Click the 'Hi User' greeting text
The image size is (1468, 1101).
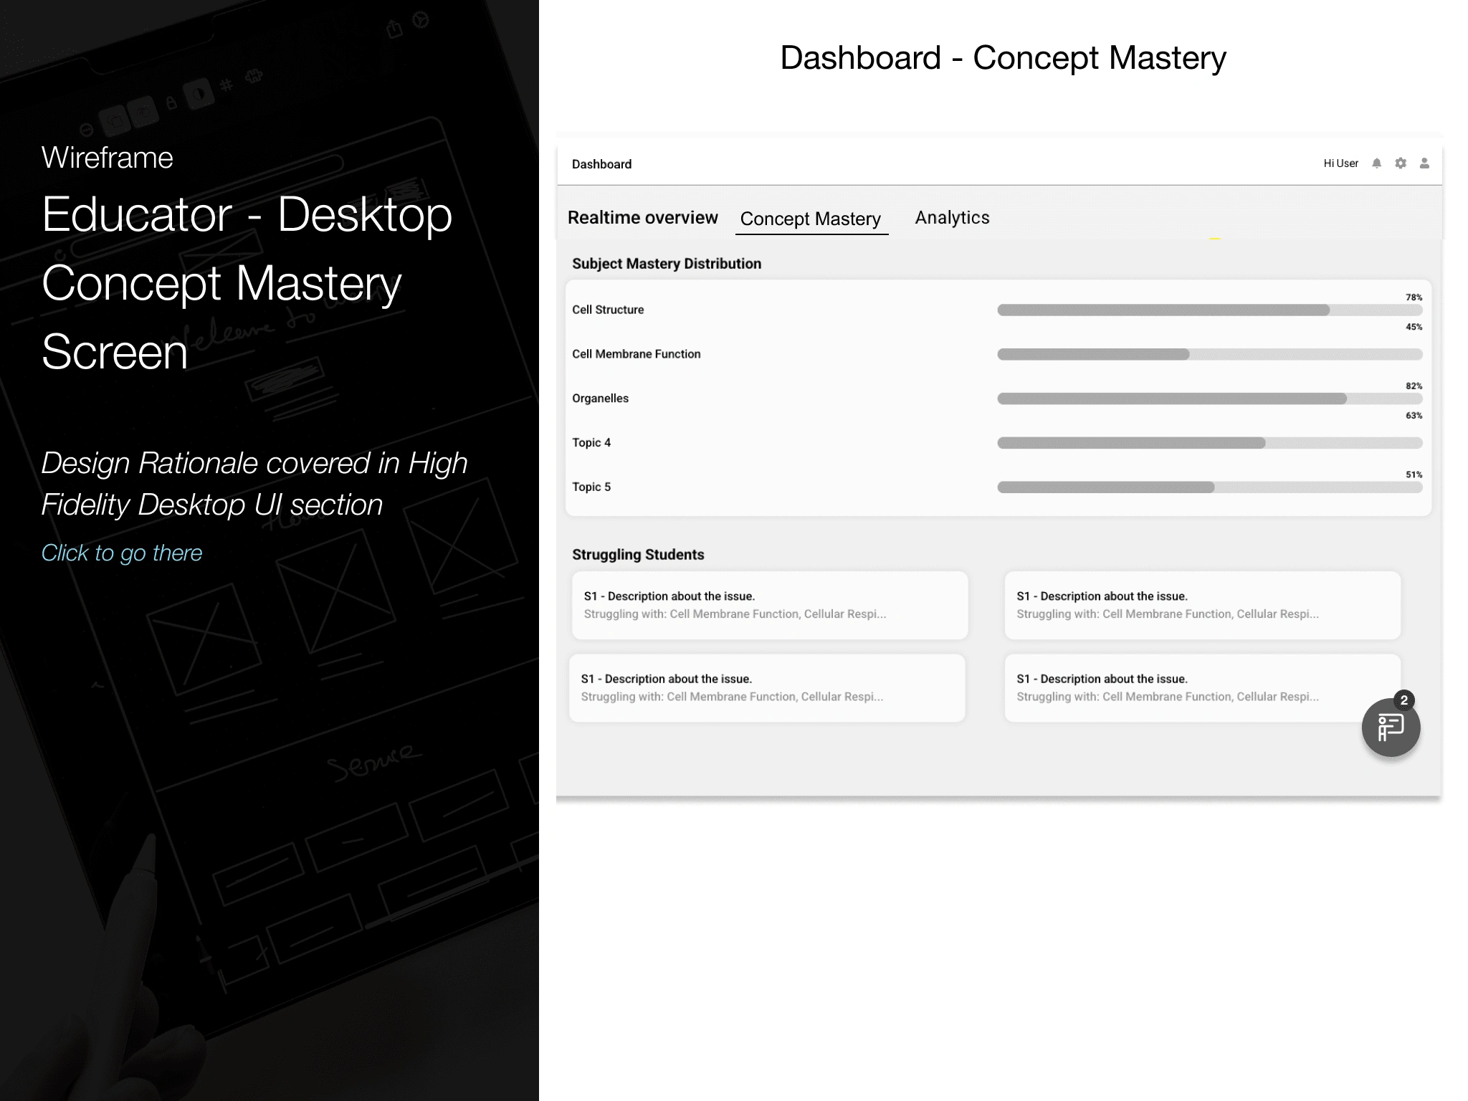[x=1340, y=163]
